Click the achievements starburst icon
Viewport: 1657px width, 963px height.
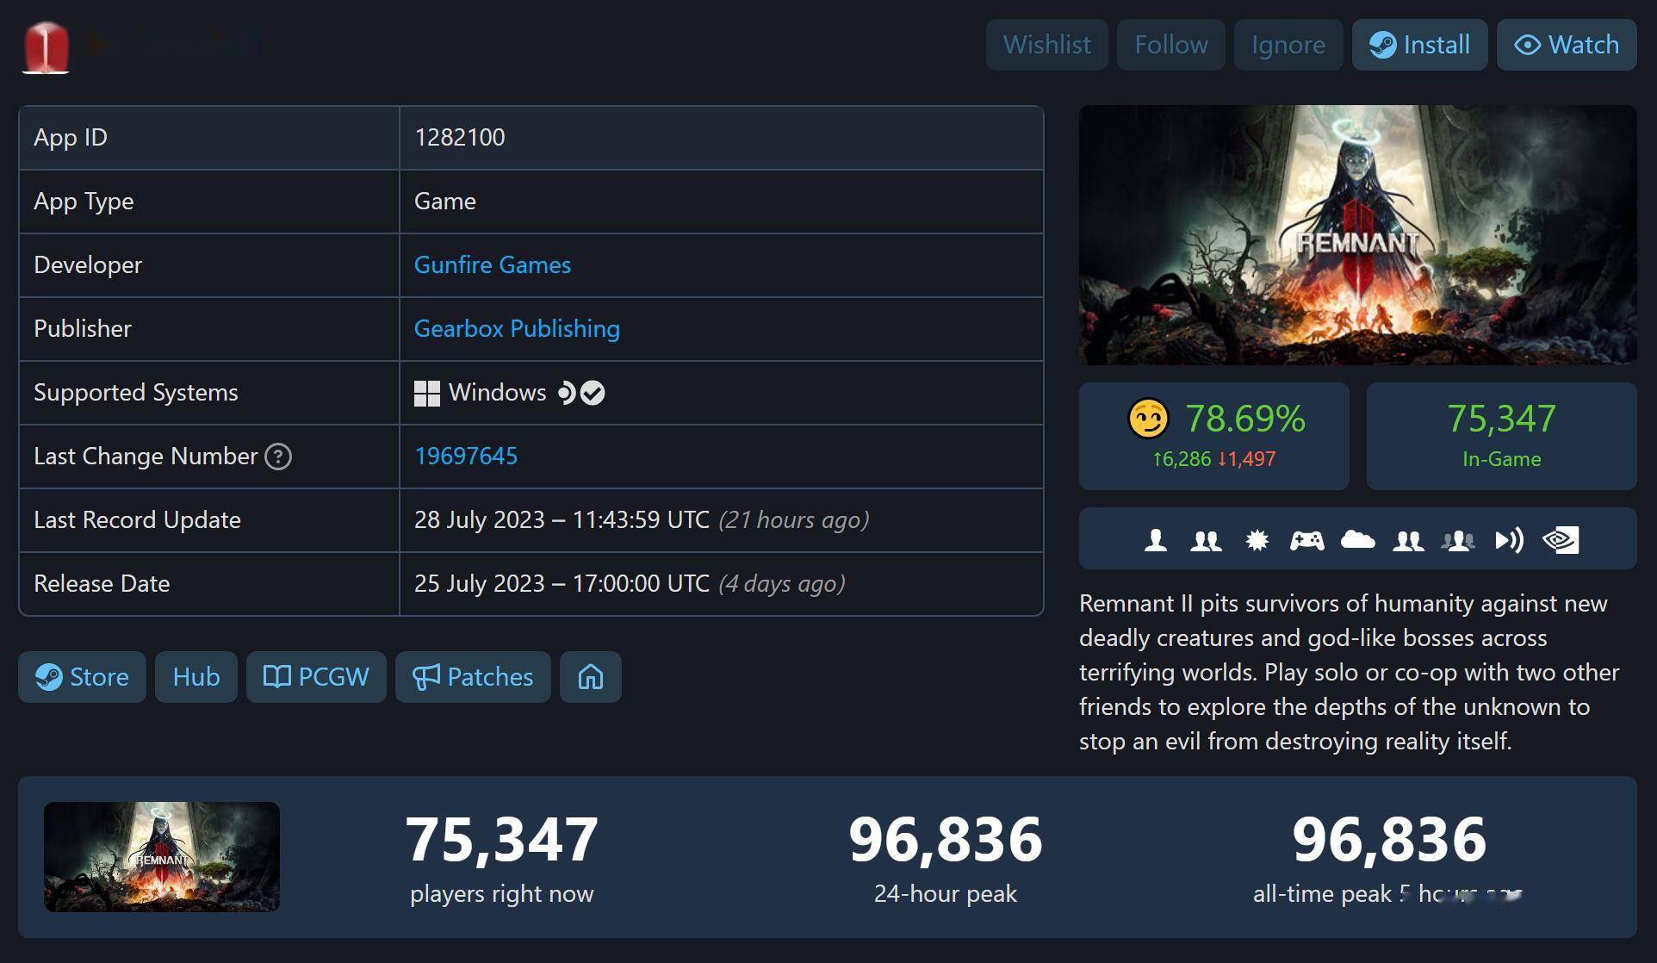[1257, 540]
